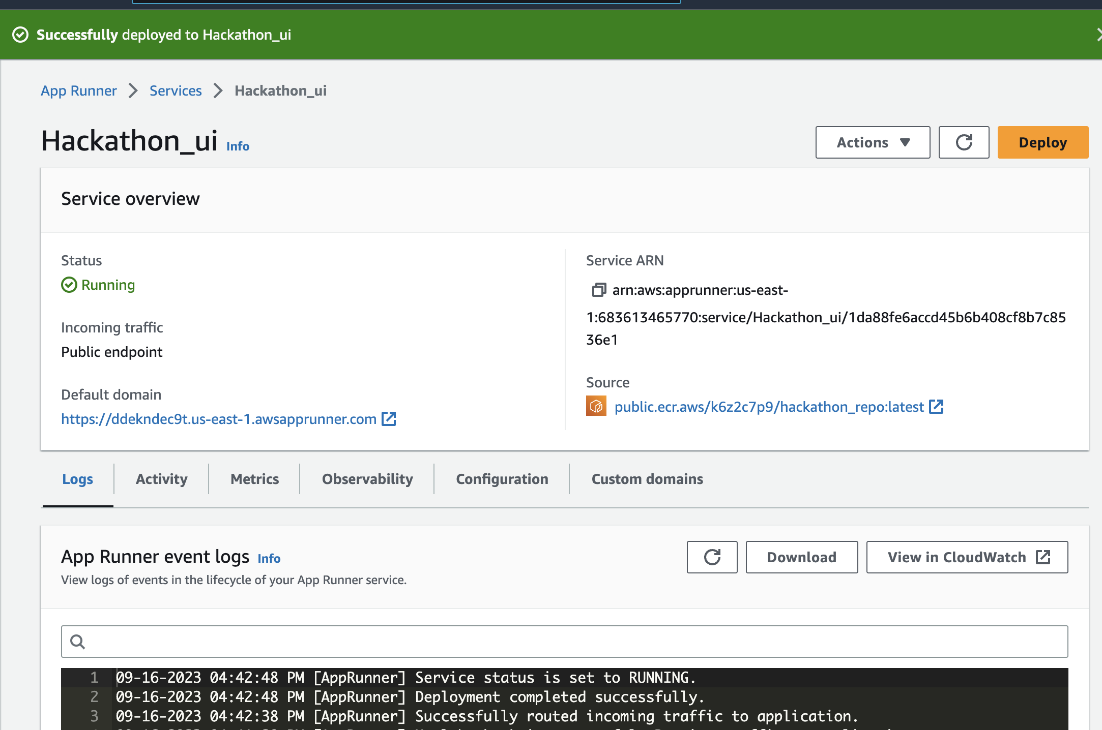Image resolution: width=1102 pixels, height=730 pixels.
Task: Refresh the App Runner event logs
Action: [x=712, y=557]
